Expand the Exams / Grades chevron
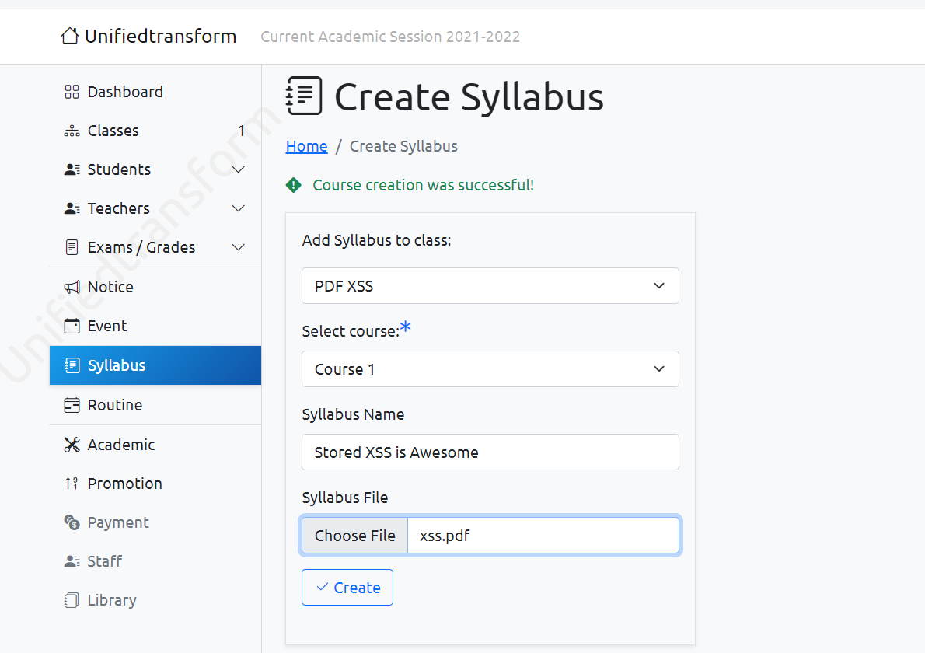The image size is (925, 653). (239, 248)
